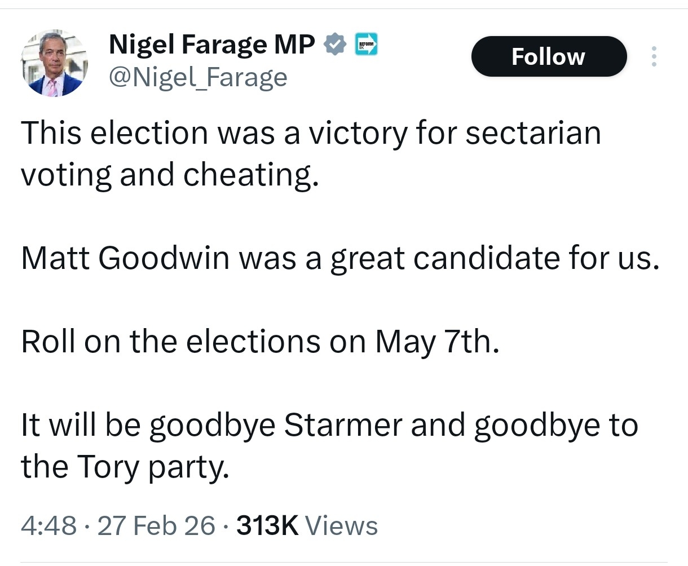The image size is (688, 566).
Task: Open the @Nigel_Farage handle link
Action: [x=197, y=77]
